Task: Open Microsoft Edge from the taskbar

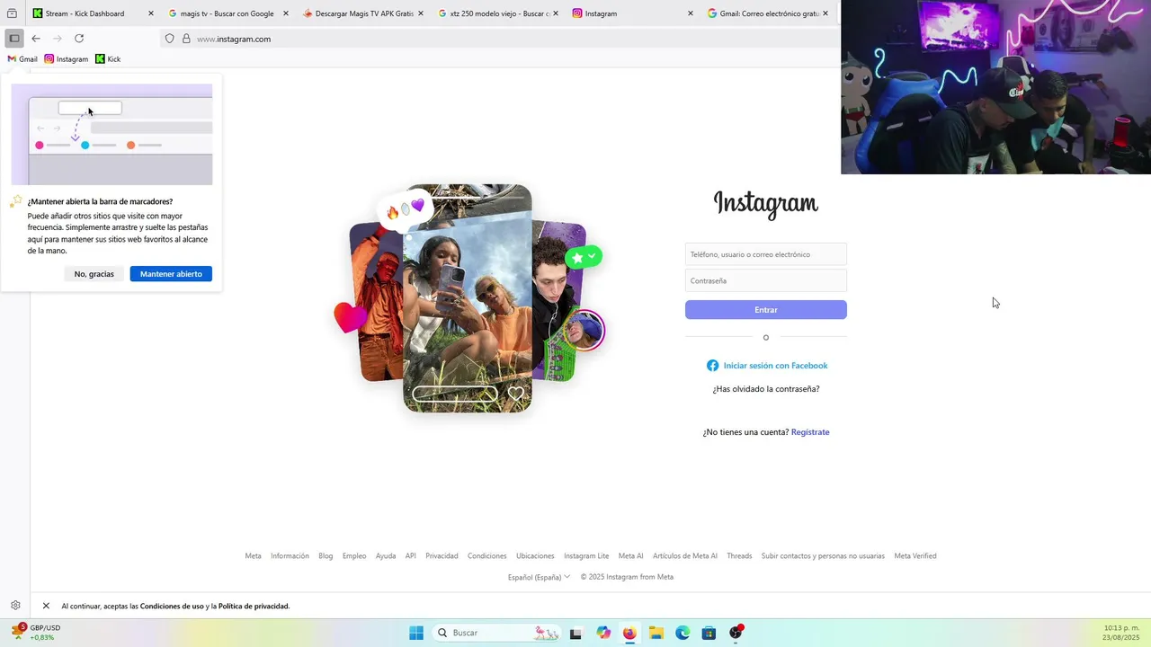Action: tap(683, 633)
